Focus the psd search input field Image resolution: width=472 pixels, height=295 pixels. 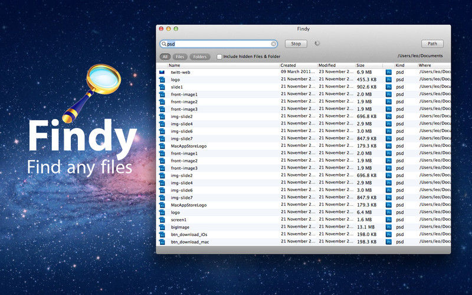[218, 44]
